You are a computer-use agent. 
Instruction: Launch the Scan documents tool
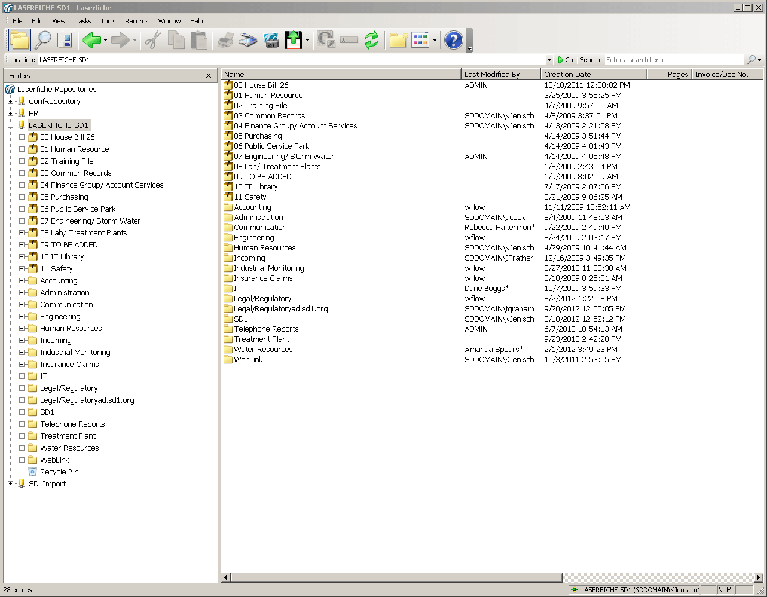[x=247, y=40]
